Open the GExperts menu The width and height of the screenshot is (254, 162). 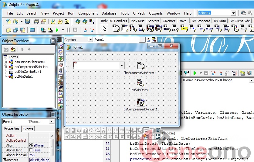pos(156,13)
